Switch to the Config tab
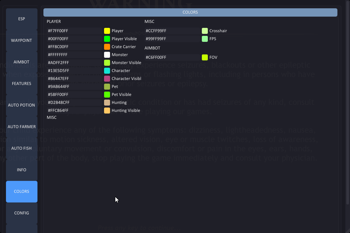 (22, 213)
